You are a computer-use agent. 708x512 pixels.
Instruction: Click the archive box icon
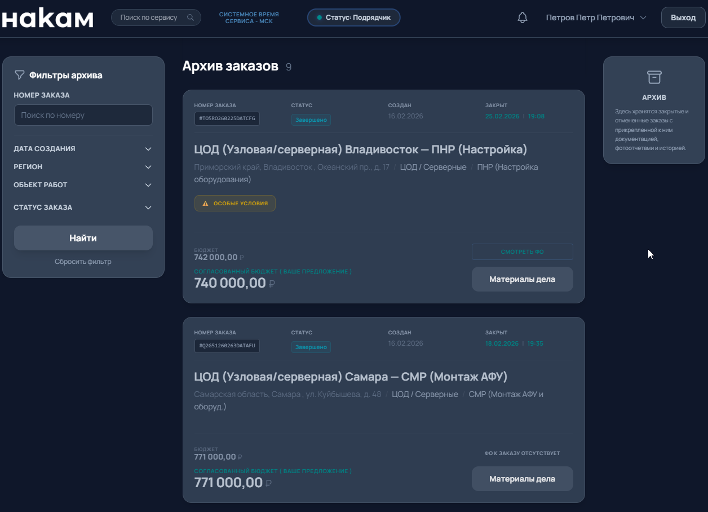click(x=654, y=77)
